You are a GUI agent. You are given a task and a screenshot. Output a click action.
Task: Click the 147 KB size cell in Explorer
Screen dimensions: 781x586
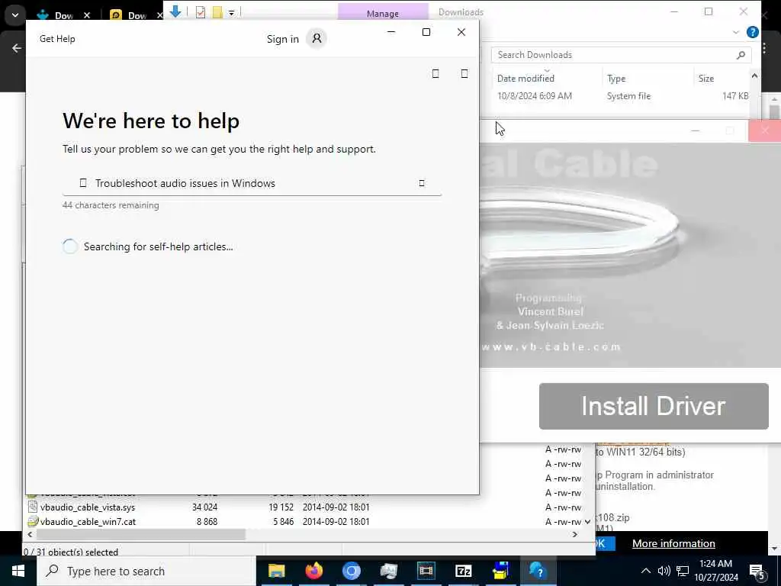735,95
